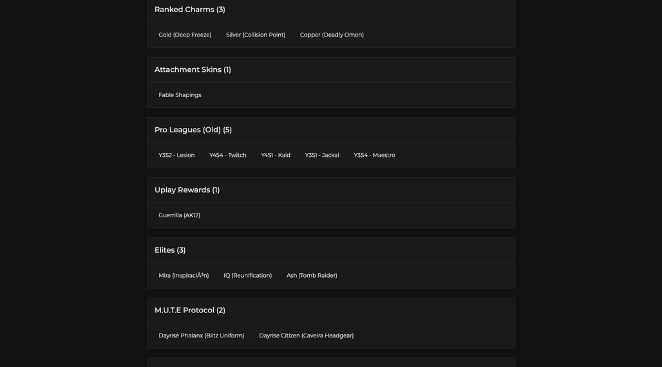Open Y3S4 - Maestro item
This screenshot has width=662, height=367.
point(375,155)
